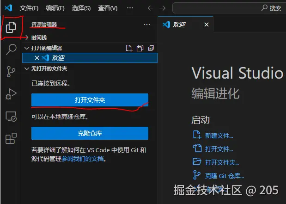This screenshot has width=286, height=204.
Task: Open the Search view in activity bar
Action: coord(11,49)
